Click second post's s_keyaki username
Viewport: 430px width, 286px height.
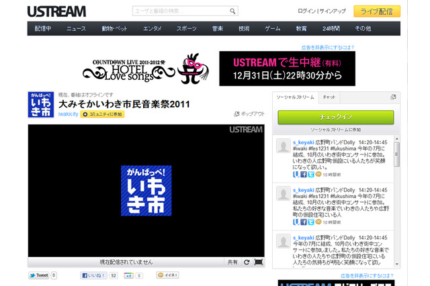click(303, 190)
